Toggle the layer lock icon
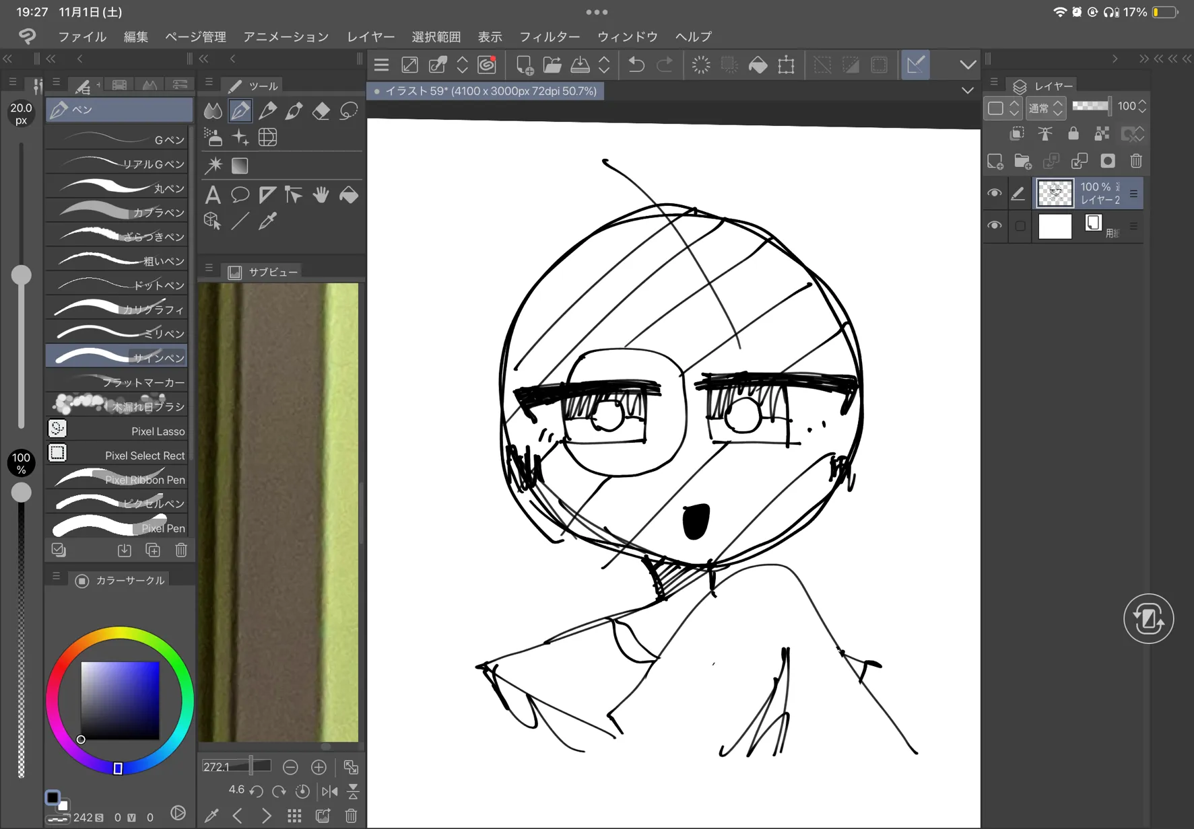The height and width of the screenshot is (829, 1194). point(1073,134)
